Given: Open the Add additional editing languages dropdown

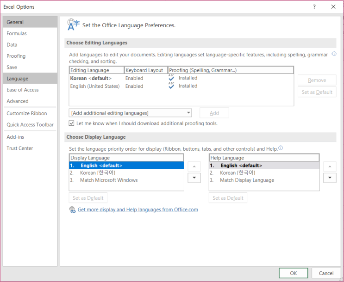Looking at the screenshot, I should pos(130,113).
